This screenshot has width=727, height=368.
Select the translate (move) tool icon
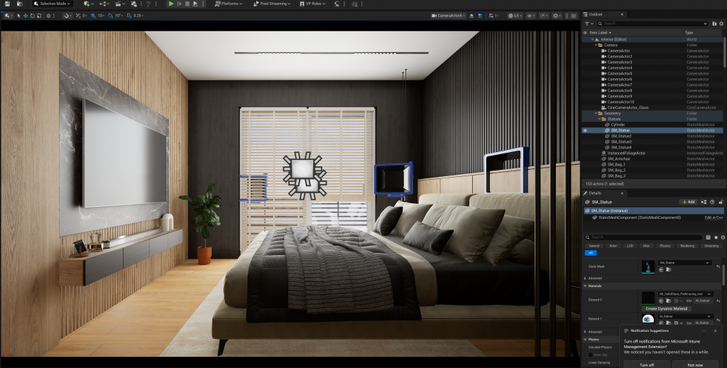click(x=25, y=16)
